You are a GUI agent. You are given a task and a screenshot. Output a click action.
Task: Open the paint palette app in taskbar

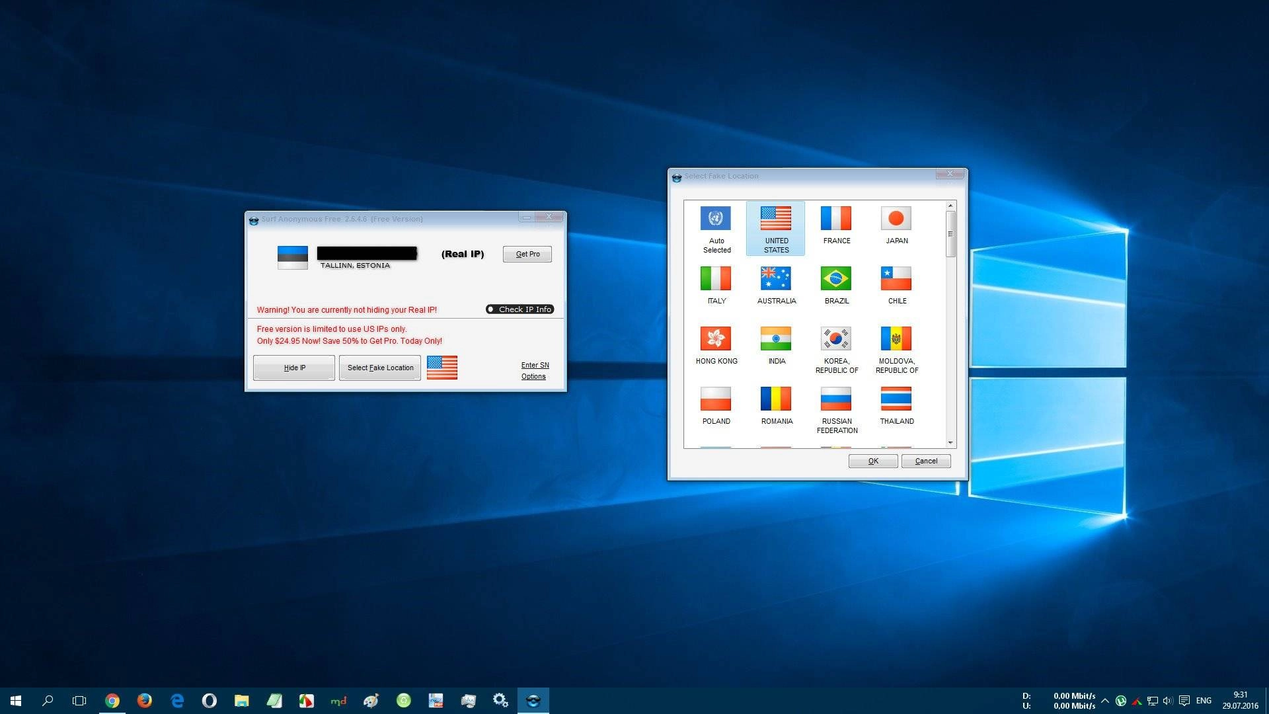[371, 700]
